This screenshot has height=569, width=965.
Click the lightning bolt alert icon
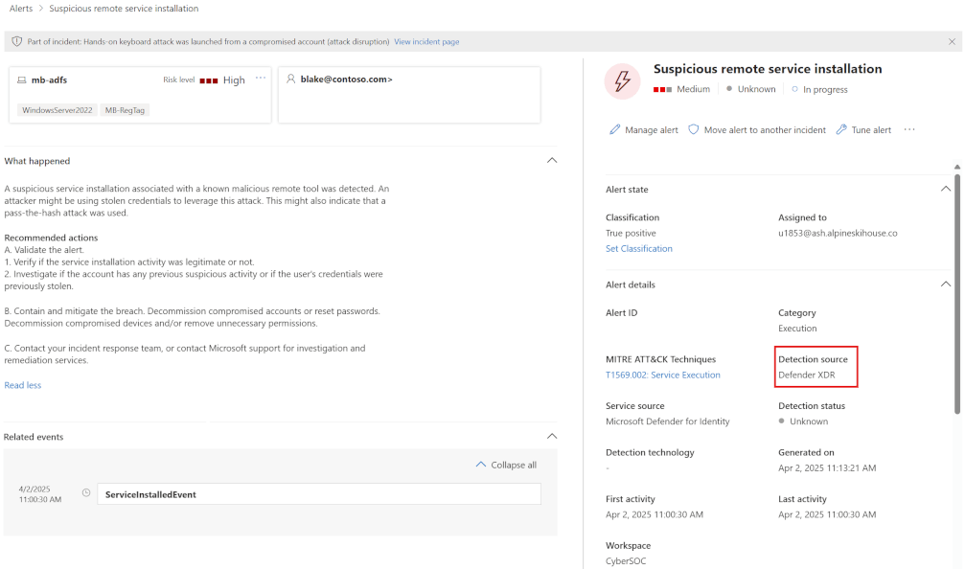[622, 81]
